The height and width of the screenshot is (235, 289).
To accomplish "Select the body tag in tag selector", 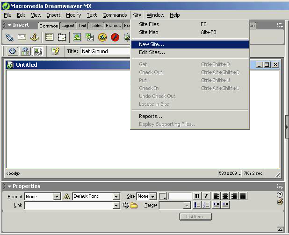I will click(x=13, y=173).
